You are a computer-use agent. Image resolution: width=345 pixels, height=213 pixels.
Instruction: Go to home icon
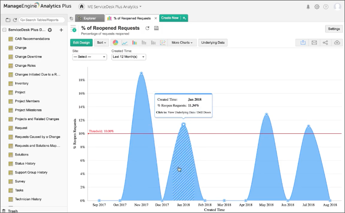click(82, 7)
